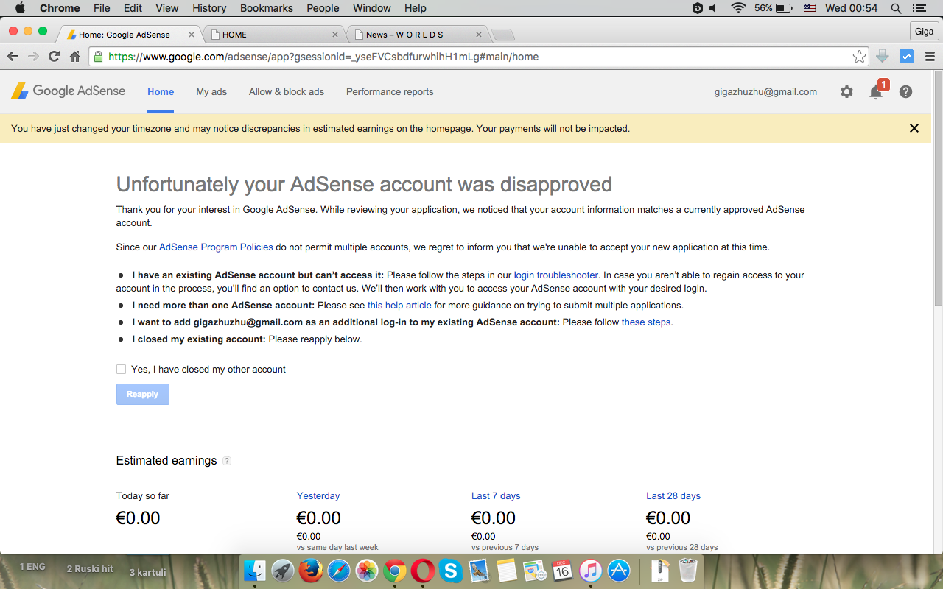Launch Firefox from the Dock
Image resolution: width=943 pixels, height=589 pixels.
[311, 570]
